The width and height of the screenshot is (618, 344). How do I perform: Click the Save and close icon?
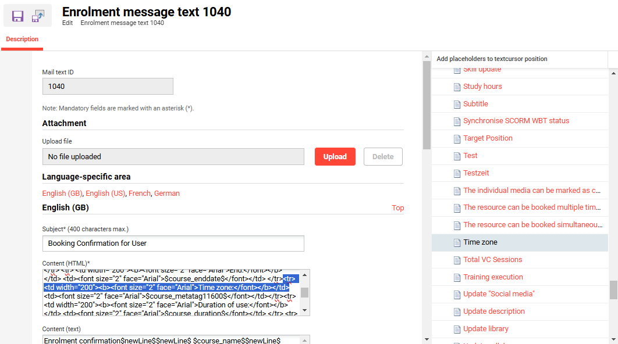(x=38, y=16)
